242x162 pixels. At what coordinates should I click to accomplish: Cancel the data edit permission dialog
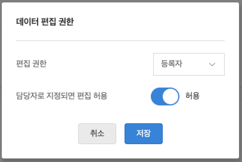(x=97, y=134)
